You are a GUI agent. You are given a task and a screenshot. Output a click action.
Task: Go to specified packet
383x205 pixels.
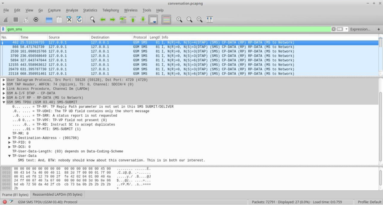(x=123, y=20)
